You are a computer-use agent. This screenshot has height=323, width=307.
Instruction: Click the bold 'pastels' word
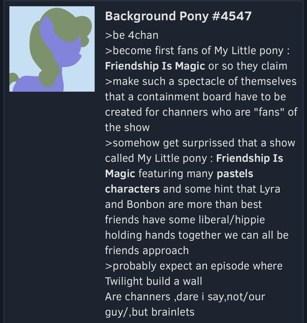click(x=235, y=174)
